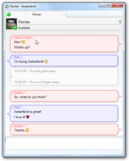This screenshot has height=161, width=129.
Task: Click the Florian name in the header
Action: point(24,22)
